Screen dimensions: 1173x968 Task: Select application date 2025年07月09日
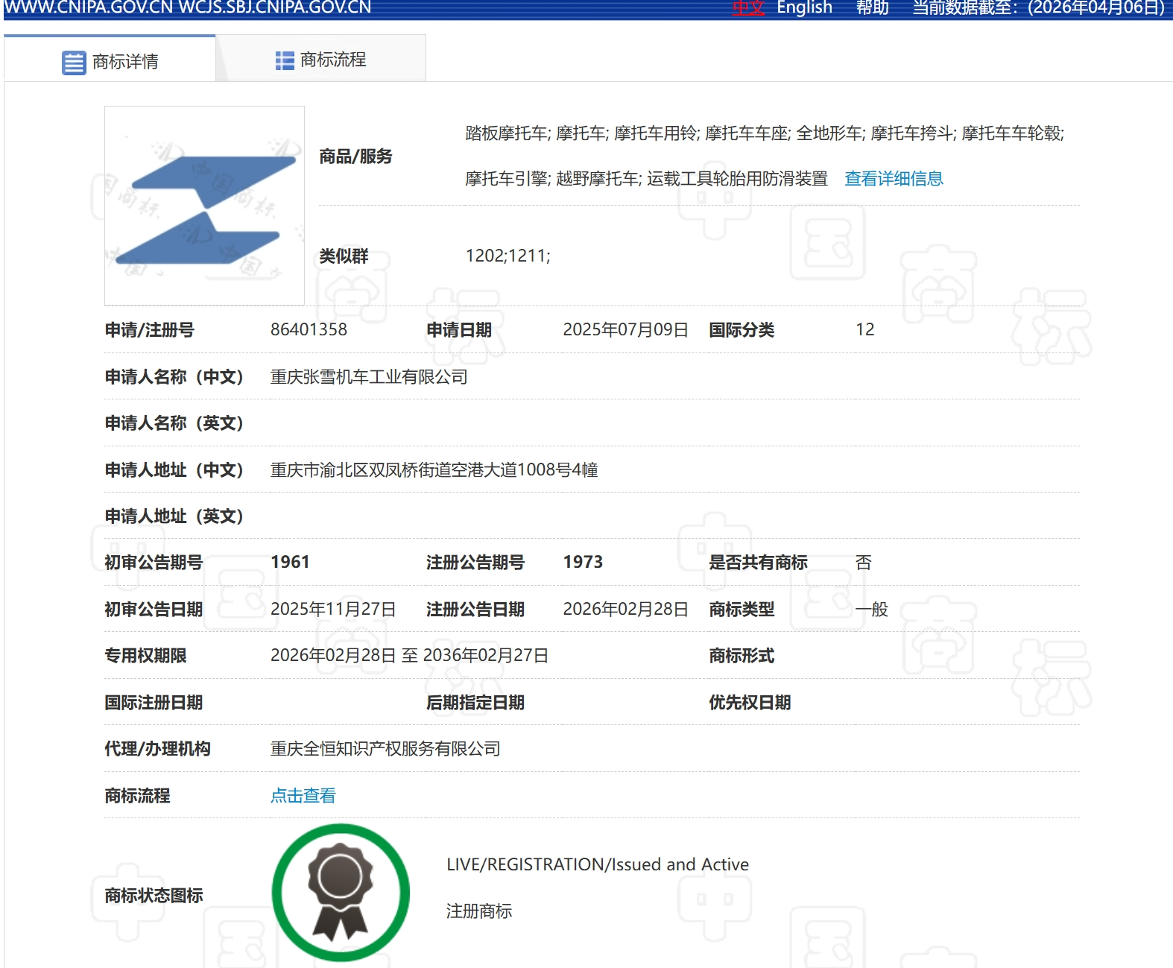(625, 330)
